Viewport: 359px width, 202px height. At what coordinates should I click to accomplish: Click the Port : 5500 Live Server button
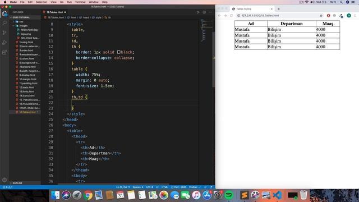(x=179, y=187)
